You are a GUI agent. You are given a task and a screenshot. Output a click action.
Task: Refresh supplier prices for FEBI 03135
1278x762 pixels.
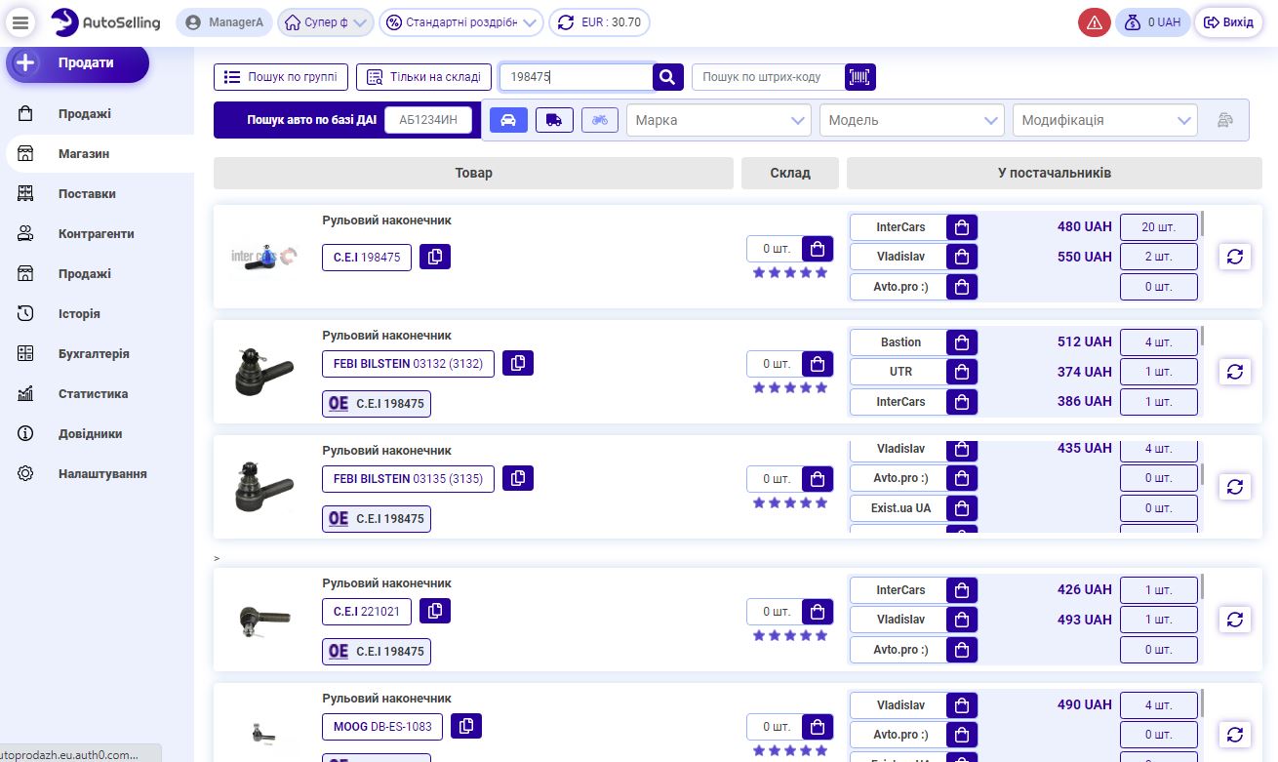click(1234, 487)
